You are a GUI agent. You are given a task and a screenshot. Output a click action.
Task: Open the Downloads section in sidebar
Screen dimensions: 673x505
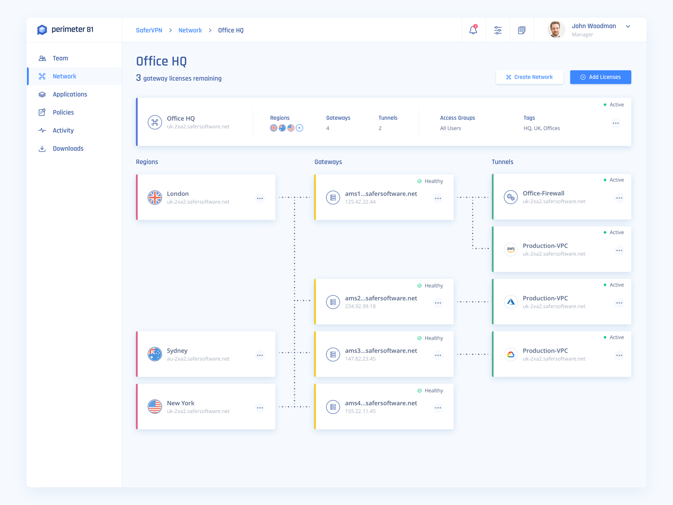click(68, 148)
